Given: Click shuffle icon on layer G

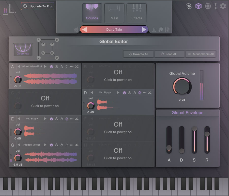Looking at the screenshot, I should (77, 145).
